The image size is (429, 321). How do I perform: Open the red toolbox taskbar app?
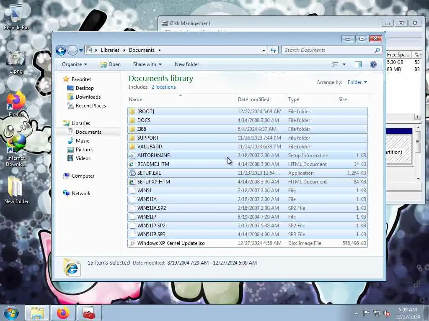(89, 313)
